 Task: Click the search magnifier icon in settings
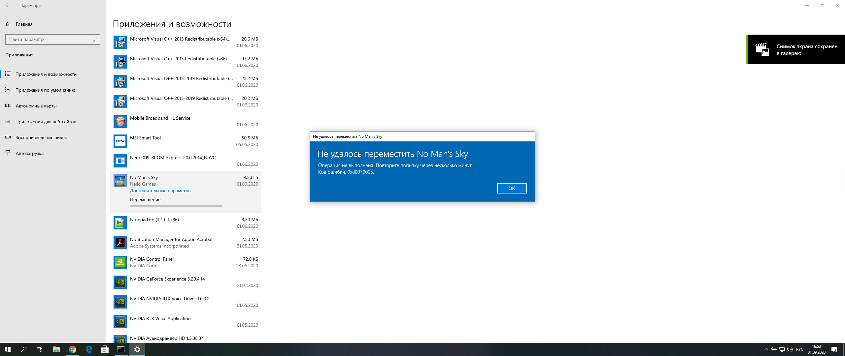pos(95,39)
